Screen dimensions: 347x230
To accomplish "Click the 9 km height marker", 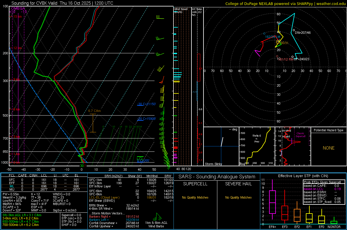I will (x=16, y=79).
